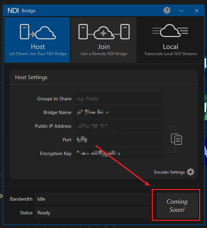This screenshot has width=207, height=228.
Task: Click the Coming Soon! button
Action: click(x=177, y=205)
